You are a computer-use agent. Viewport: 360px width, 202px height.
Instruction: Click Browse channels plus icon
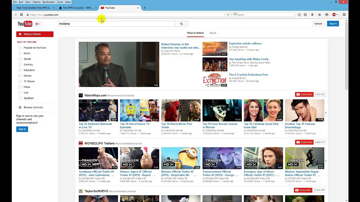20,107
